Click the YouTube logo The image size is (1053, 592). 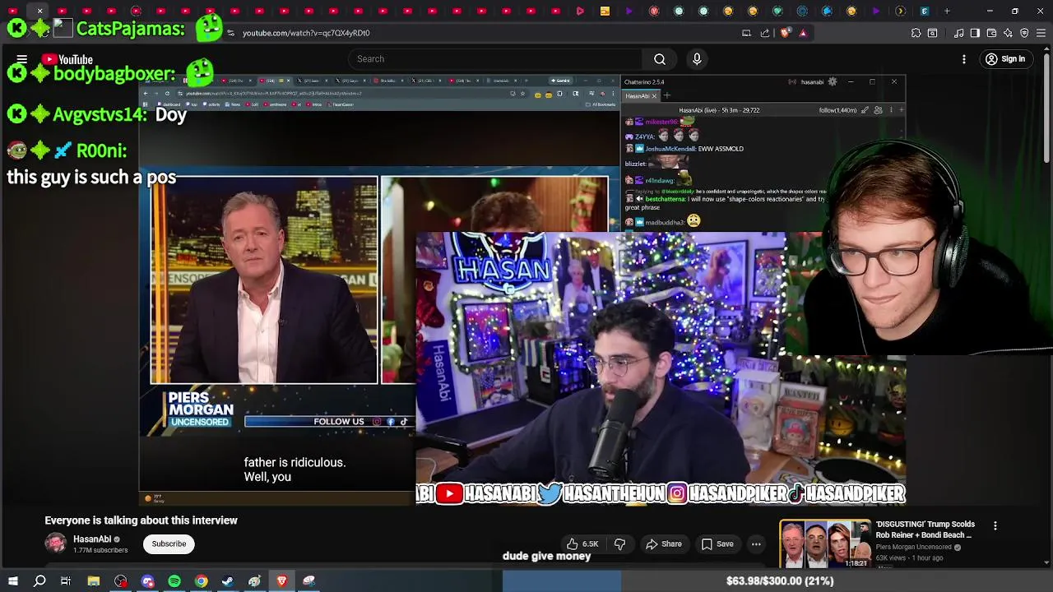pos(67,59)
